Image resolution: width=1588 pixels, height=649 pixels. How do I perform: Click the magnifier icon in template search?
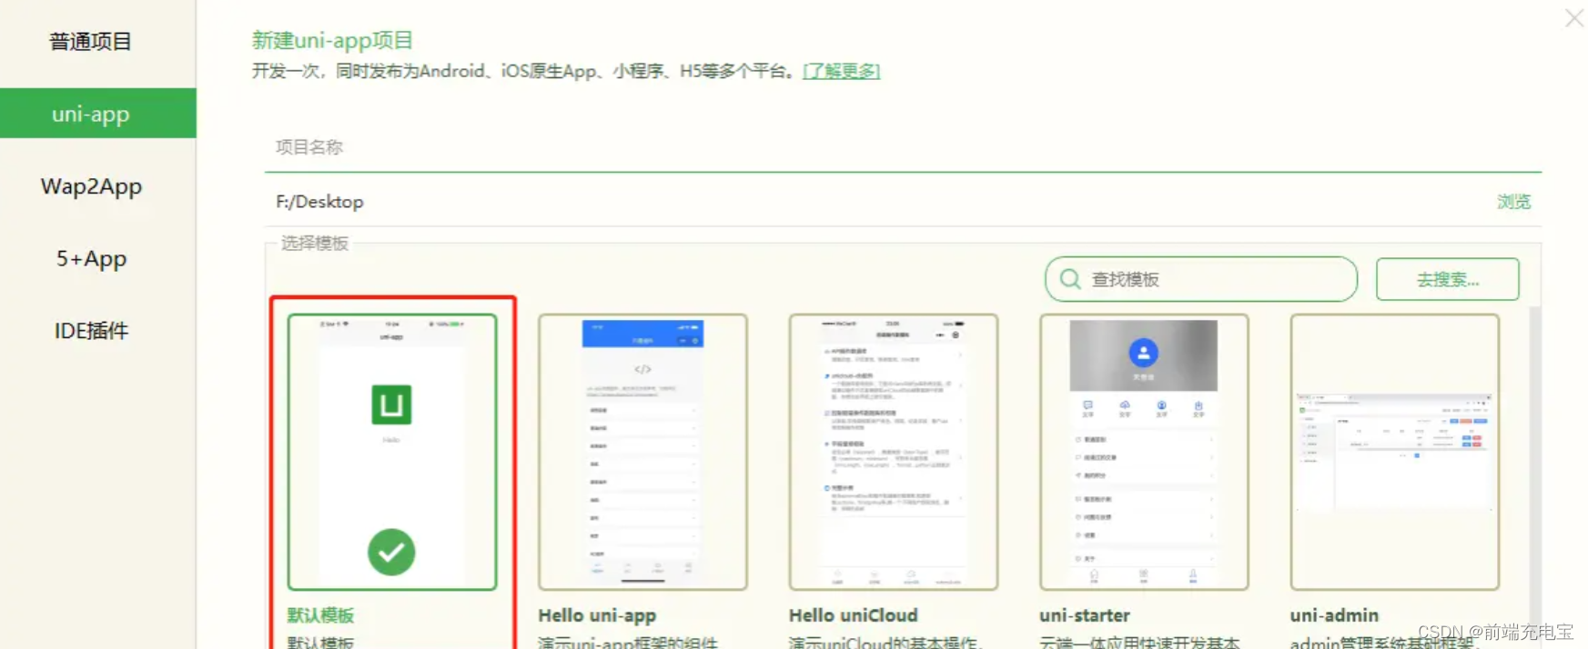click(1071, 279)
